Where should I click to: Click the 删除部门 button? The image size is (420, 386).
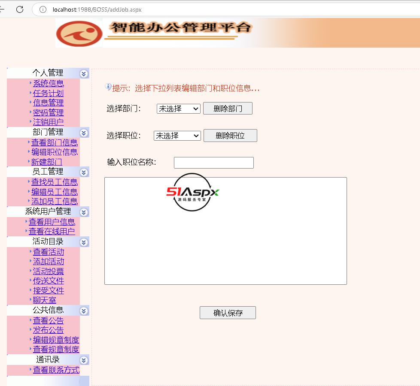click(x=228, y=109)
